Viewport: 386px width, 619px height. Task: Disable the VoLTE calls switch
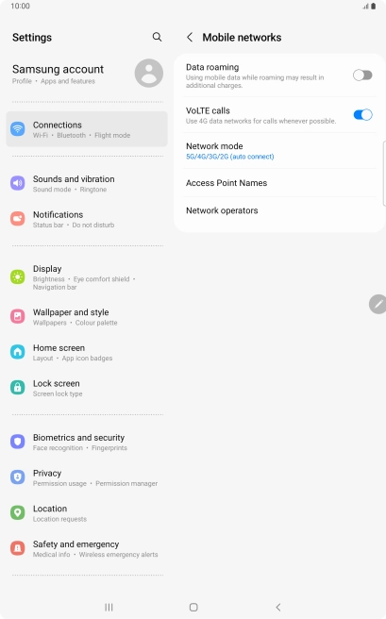[362, 115]
